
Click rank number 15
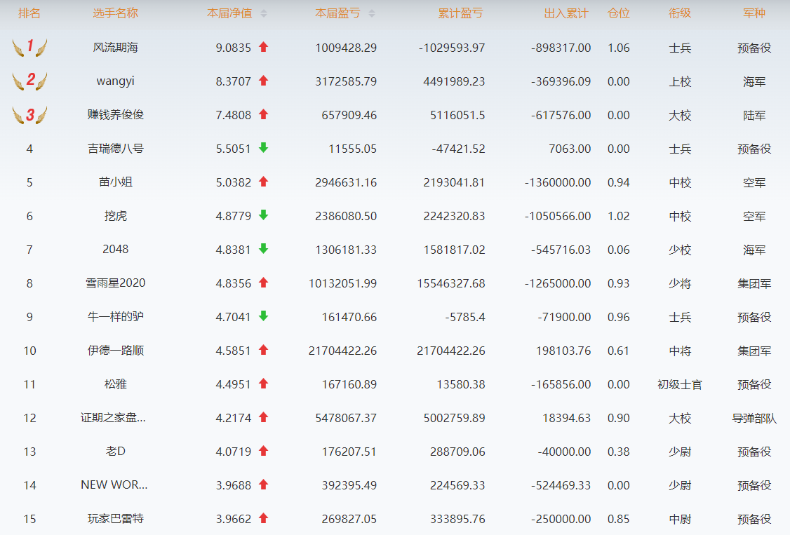(x=29, y=519)
